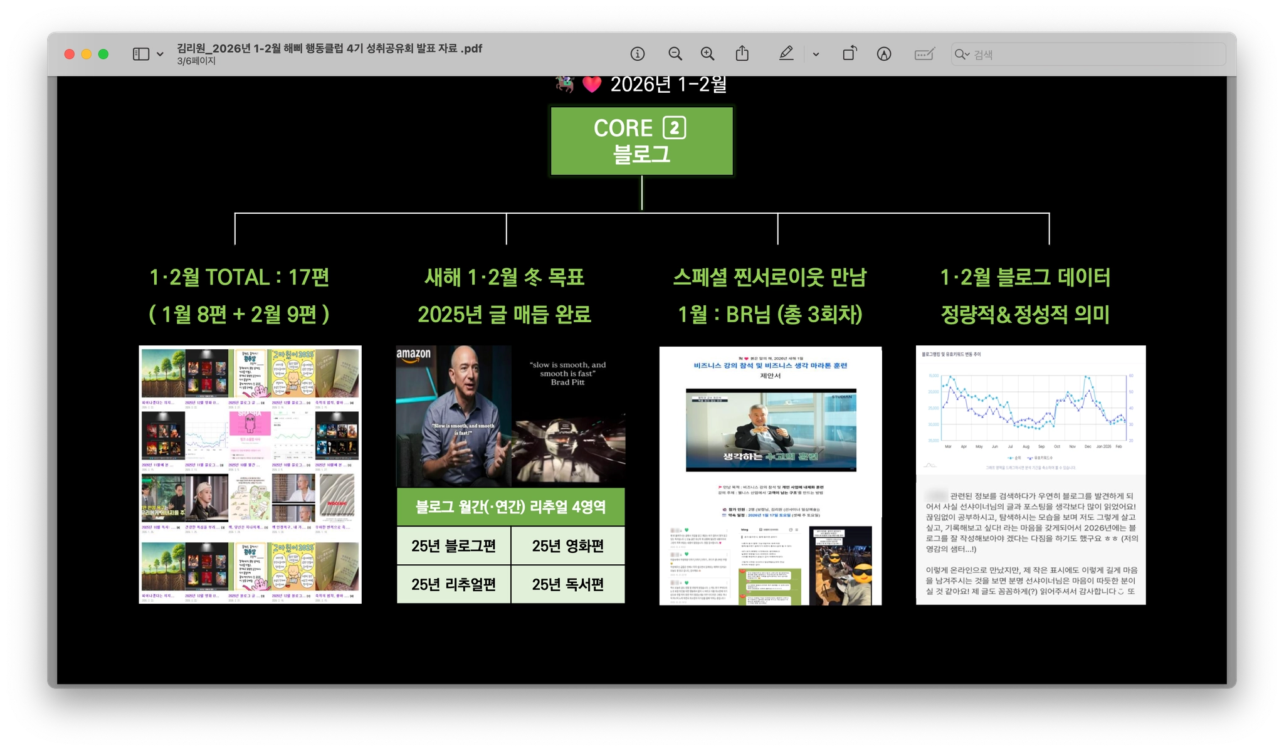Expand the search options magnifier dropdown
The image size is (1284, 751).
pos(962,55)
